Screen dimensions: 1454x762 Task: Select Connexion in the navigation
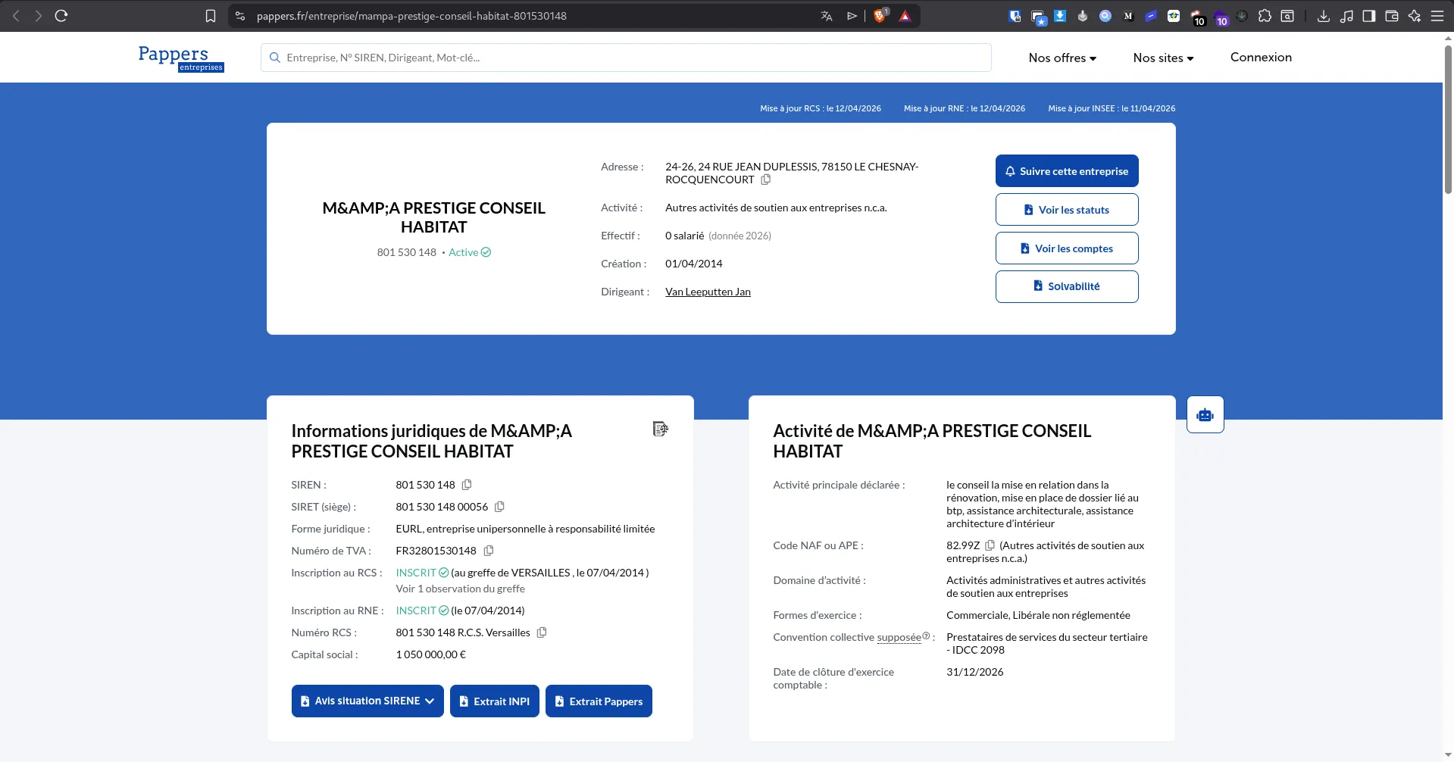click(1260, 57)
